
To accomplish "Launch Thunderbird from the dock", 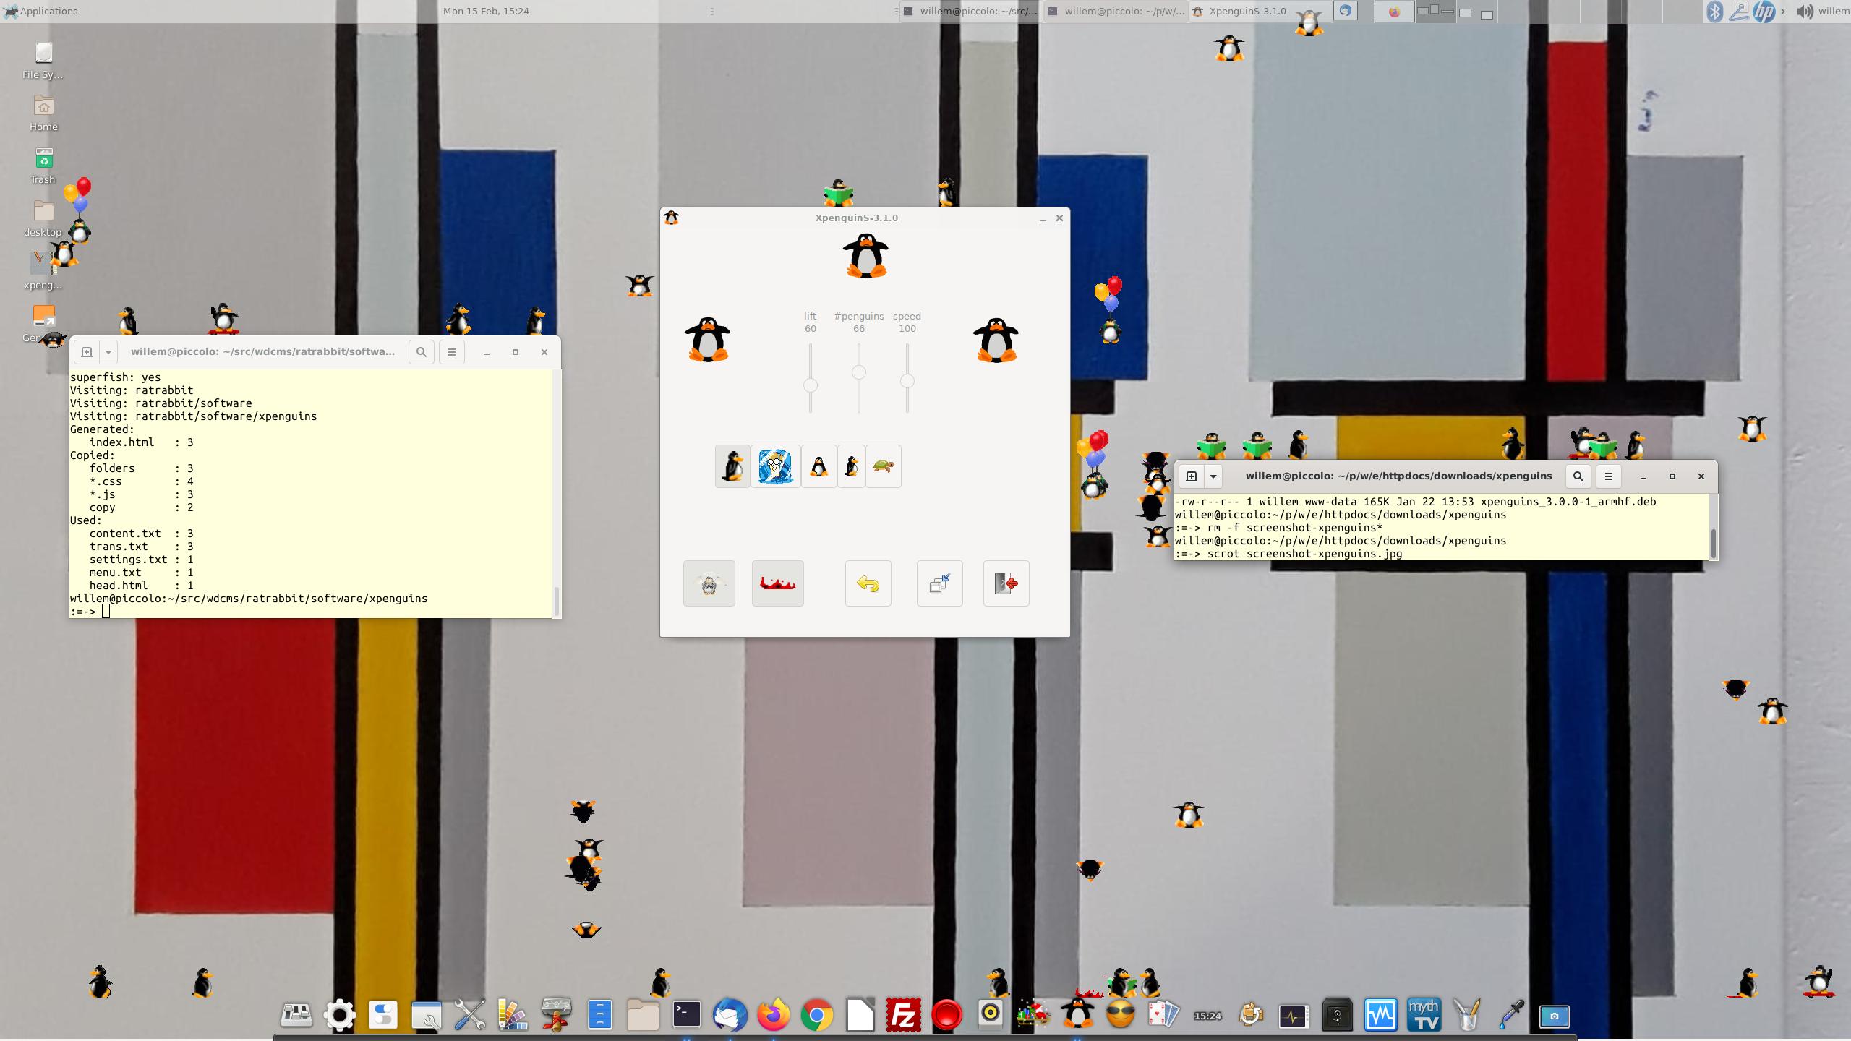I will point(730,1015).
